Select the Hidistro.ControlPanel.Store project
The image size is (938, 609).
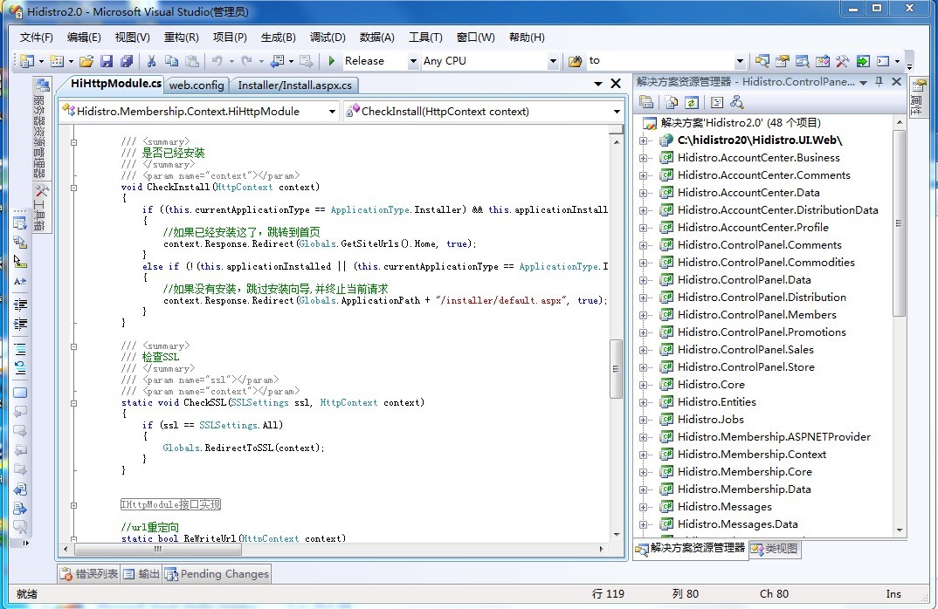point(745,367)
